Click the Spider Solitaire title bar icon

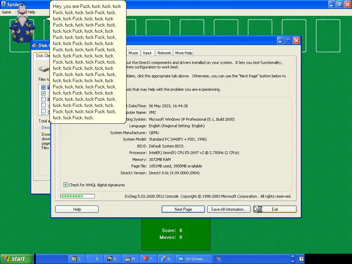click(x=3, y=4)
